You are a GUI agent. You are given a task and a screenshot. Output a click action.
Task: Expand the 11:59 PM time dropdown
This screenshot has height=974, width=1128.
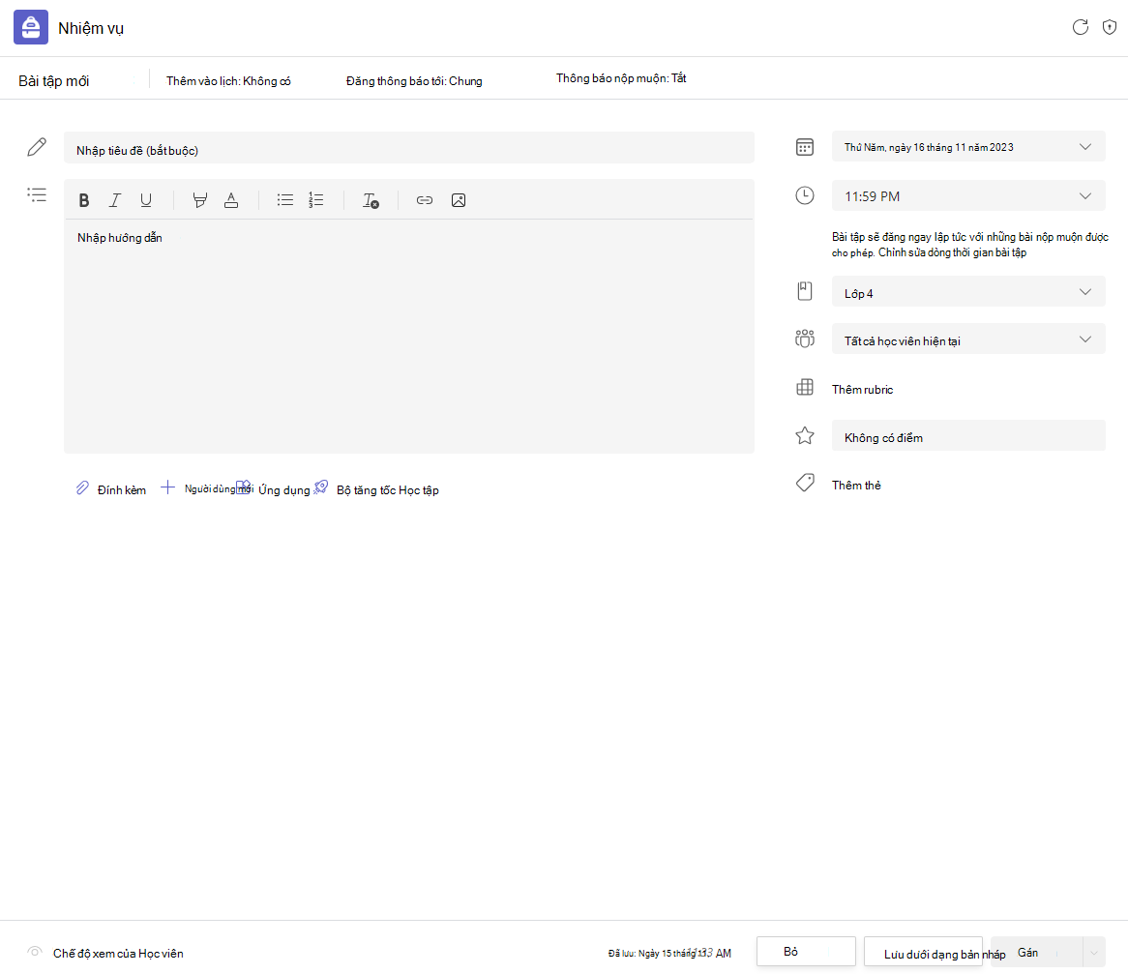(968, 195)
